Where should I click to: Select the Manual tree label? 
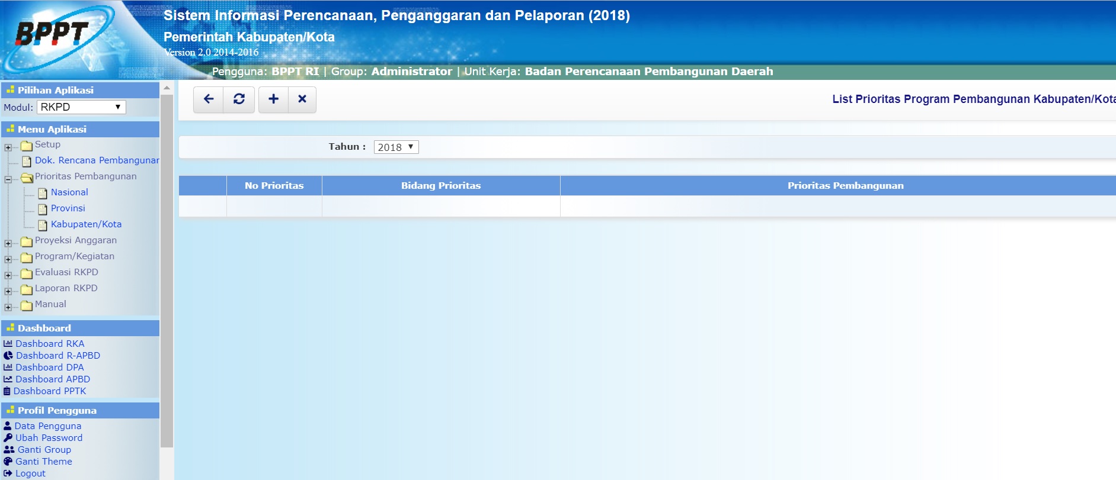(x=50, y=304)
